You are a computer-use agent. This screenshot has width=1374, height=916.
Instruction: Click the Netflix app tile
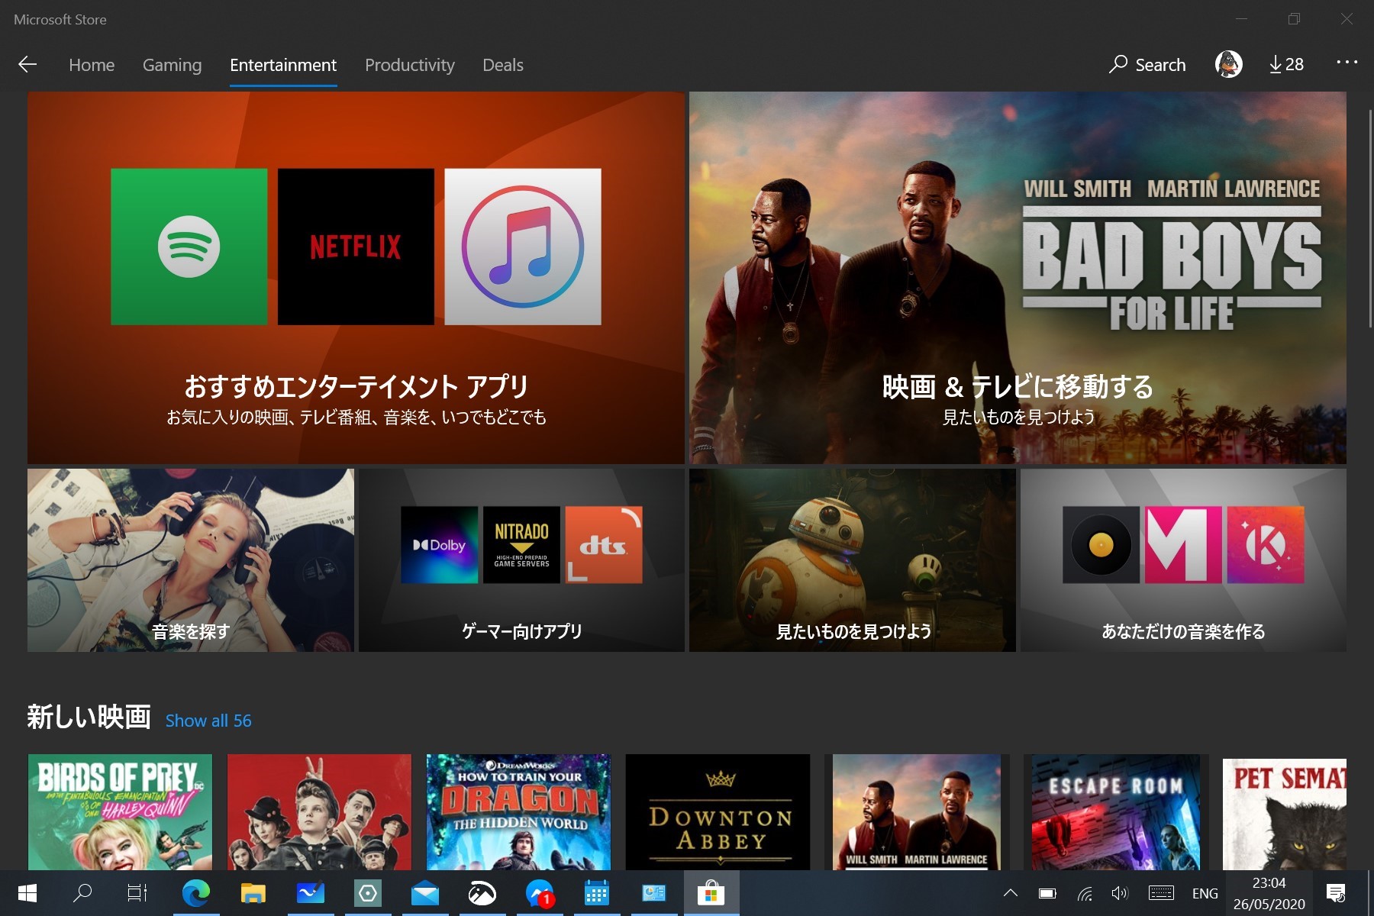[x=356, y=247]
